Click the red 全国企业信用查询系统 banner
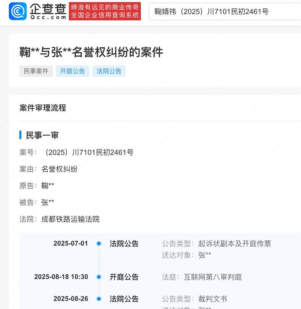Image resolution: width=301 pixels, height=309 pixels. [105, 11]
